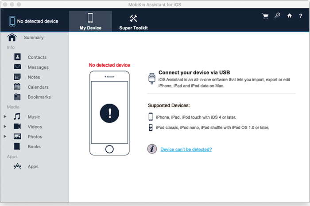Select the Videos label in sidebar
This screenshot has width=310, height=206.
coord(35,127)
